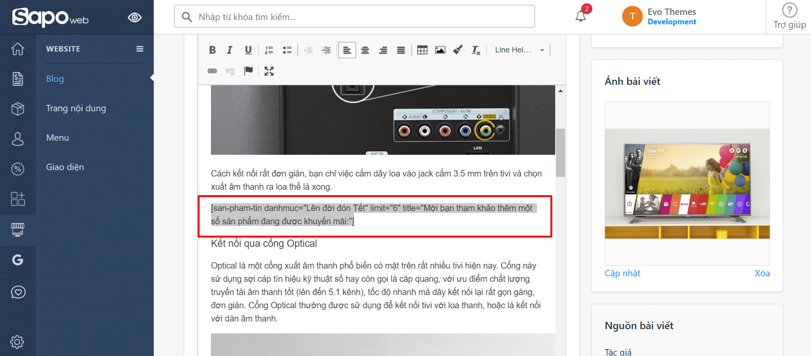Preview website with the eye icon

[135, 17]
